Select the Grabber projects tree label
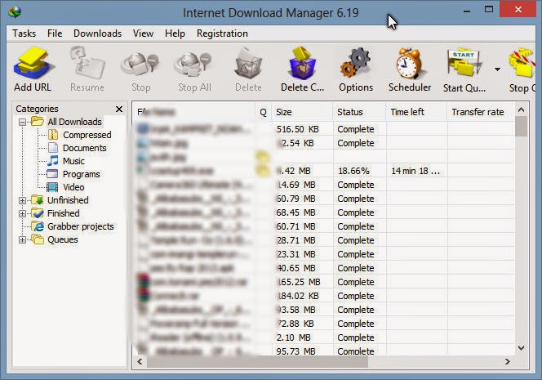This screenshot has width=542, height=380. point(81,226)
